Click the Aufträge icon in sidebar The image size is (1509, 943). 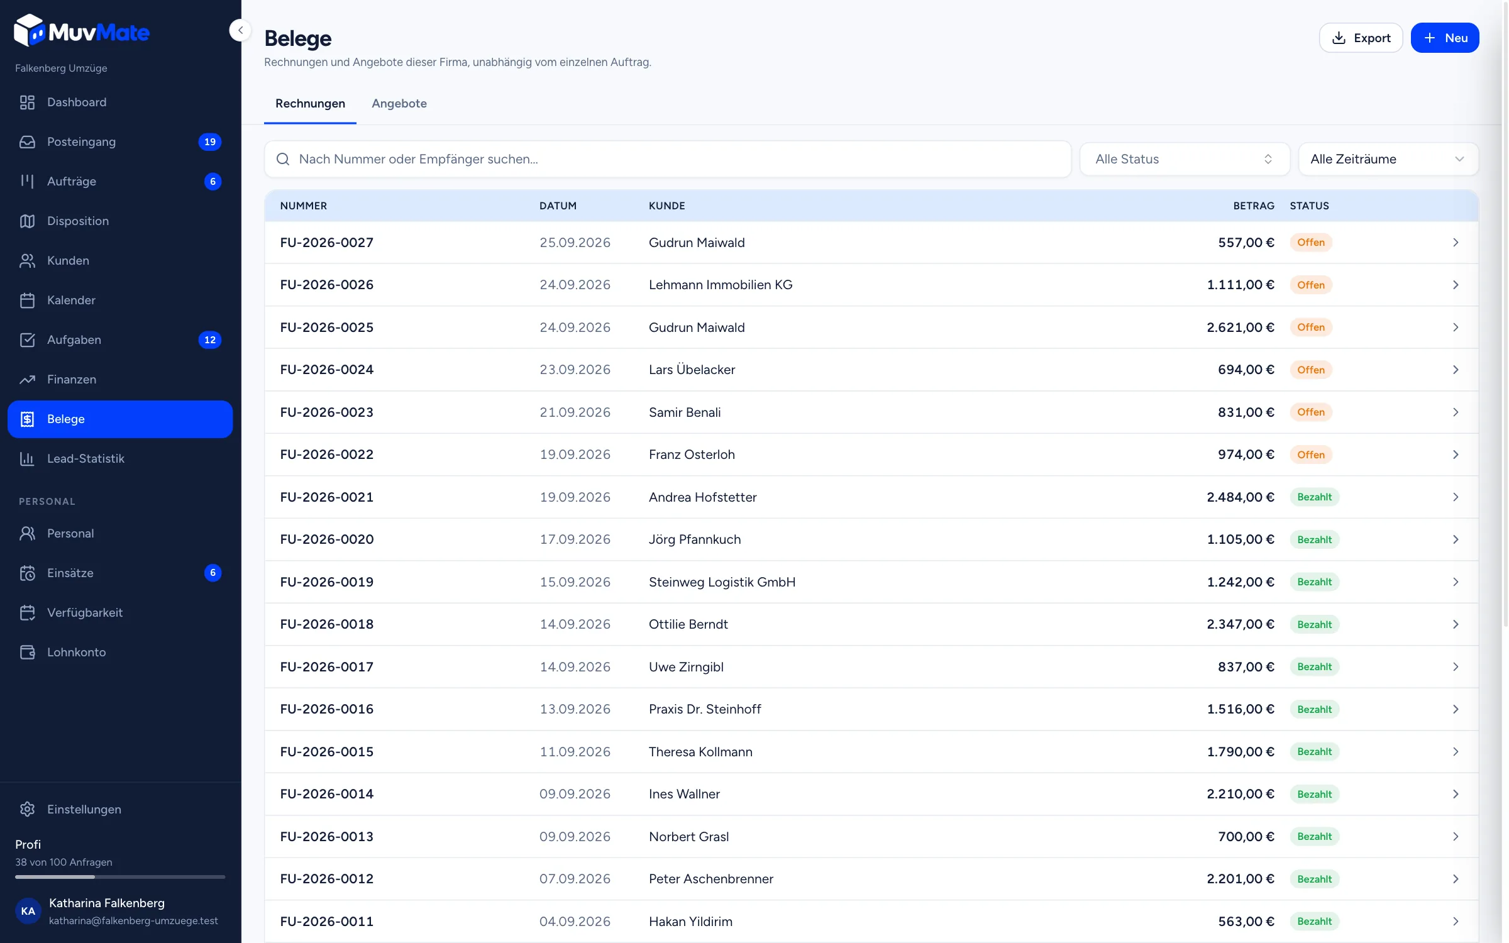click(x=27, y=182)
